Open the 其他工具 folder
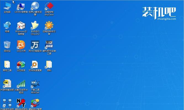Viewport: 184px width, 110px height. point(7,64)
